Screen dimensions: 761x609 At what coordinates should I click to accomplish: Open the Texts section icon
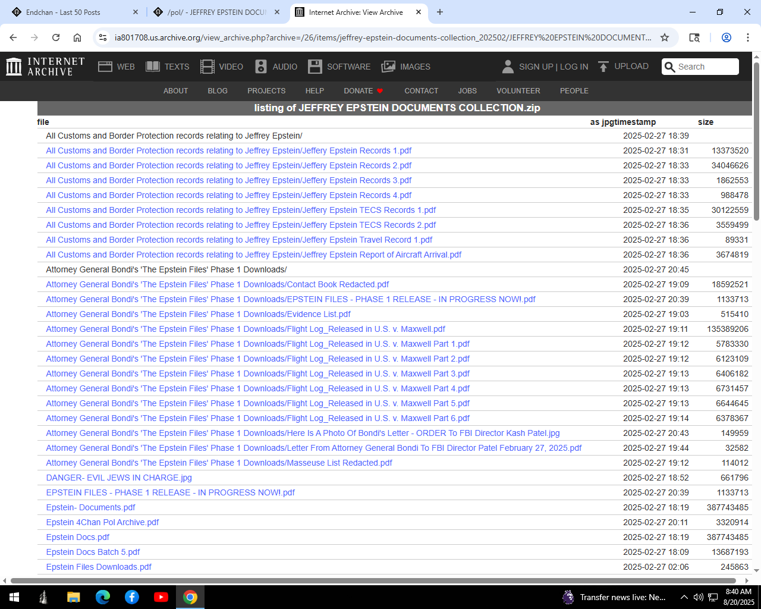(153, 67)
